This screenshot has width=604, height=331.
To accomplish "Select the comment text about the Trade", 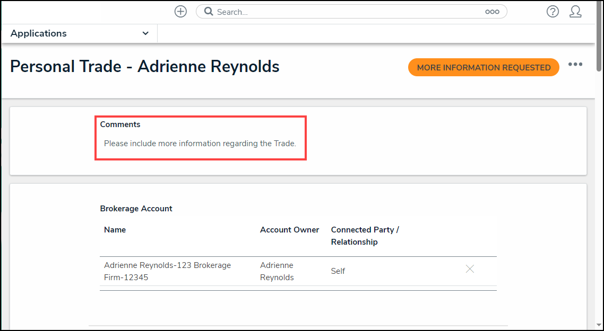I will [x=200, y=144].
